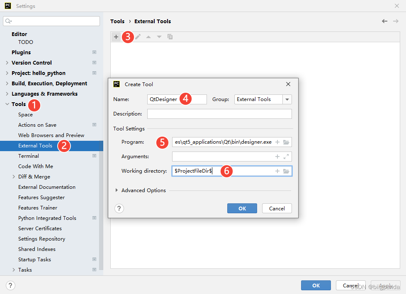Click the Working directory field
406x294 pixels.
pos(232,171)
